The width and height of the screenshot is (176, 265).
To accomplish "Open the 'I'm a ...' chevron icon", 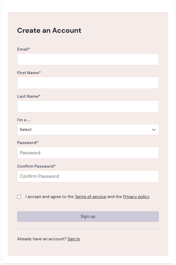I will point(154,130).
